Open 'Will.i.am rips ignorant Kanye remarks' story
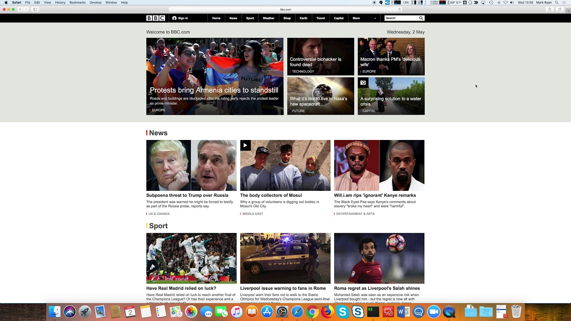Screen dimensions: 571x321 click(x=375, y=195)
